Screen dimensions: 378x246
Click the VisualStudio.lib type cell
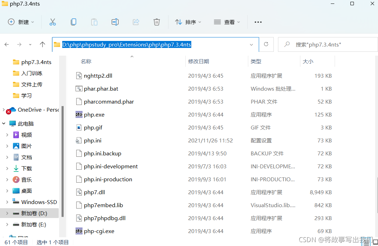(x=273, y=205)
